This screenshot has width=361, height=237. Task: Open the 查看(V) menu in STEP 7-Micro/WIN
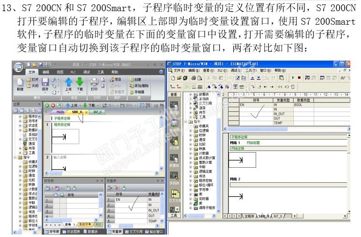pos(209,70)
